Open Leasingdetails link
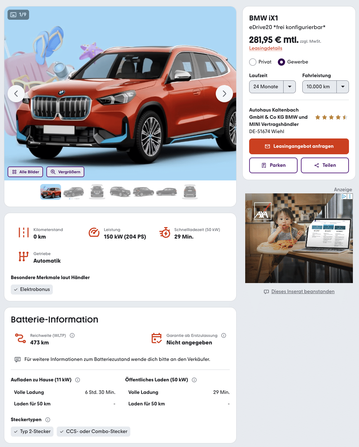Viewport: 359px width, 447px height. coord(266,48)
